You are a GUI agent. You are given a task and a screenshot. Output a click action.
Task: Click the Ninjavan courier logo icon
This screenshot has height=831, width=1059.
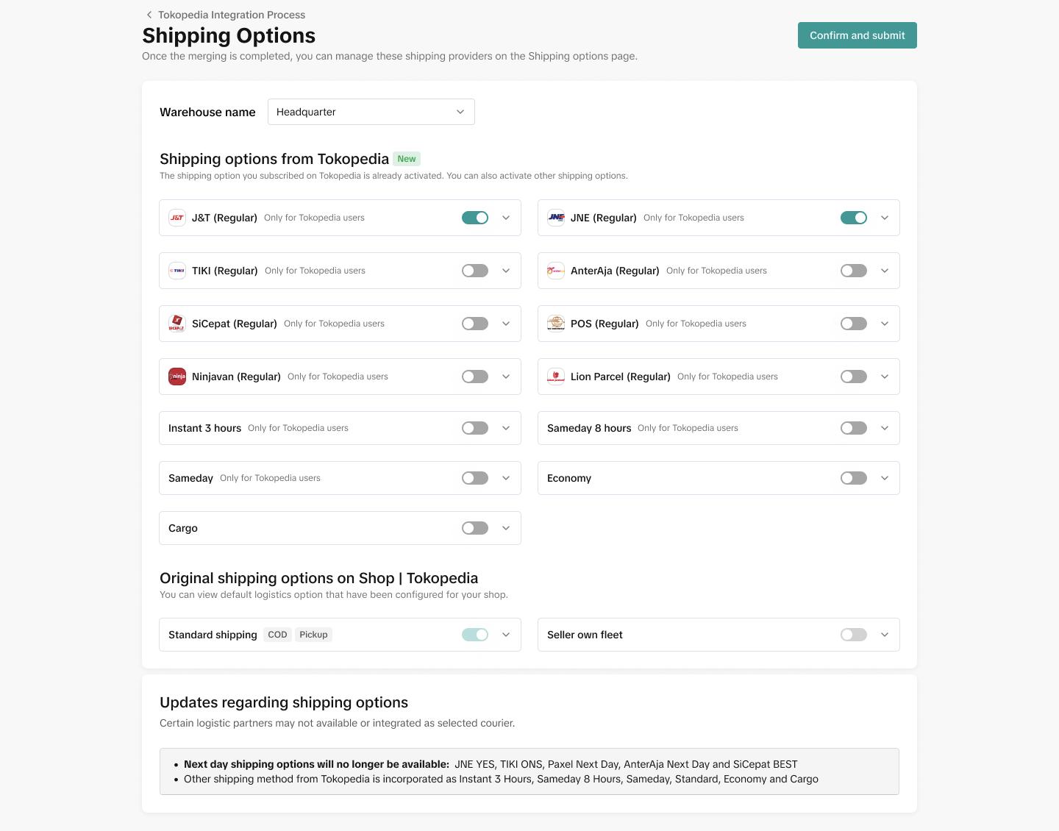pyautogui.click(x=177, y=377)
